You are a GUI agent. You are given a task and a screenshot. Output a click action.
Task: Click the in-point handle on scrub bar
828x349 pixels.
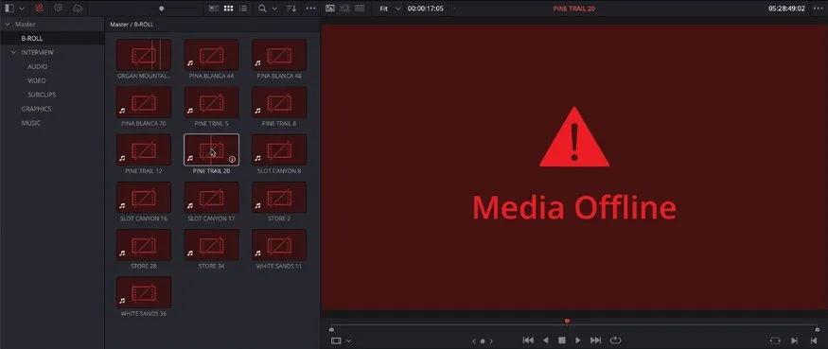[x=331, y=329]
